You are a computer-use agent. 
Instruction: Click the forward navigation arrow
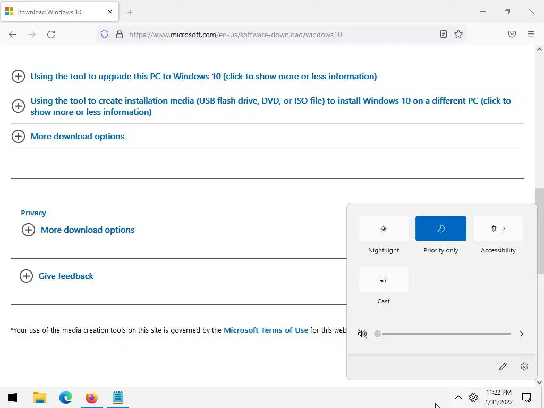click(32, 35)
